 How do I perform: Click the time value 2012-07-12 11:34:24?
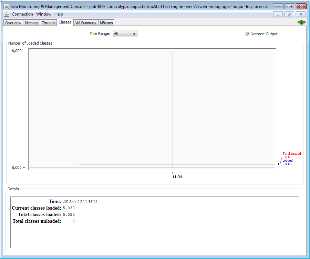pyautogui.click(x=80, y=202)
